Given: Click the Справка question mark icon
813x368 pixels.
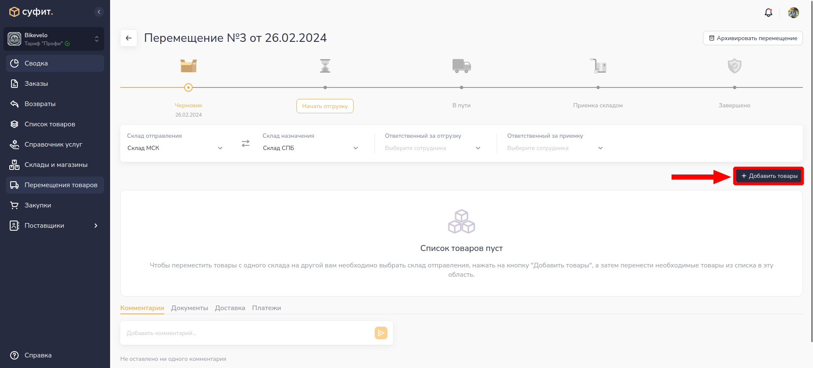Looking at the screenshot, I should [x=14, y=355].
